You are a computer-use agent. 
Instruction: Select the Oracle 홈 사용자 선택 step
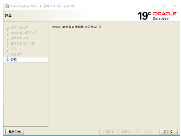coord(24,33)
